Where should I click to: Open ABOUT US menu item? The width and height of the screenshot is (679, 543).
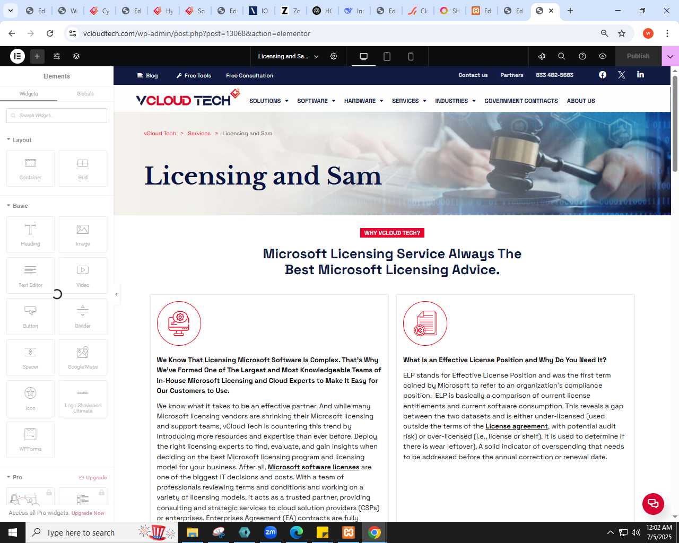click(581, 101)
